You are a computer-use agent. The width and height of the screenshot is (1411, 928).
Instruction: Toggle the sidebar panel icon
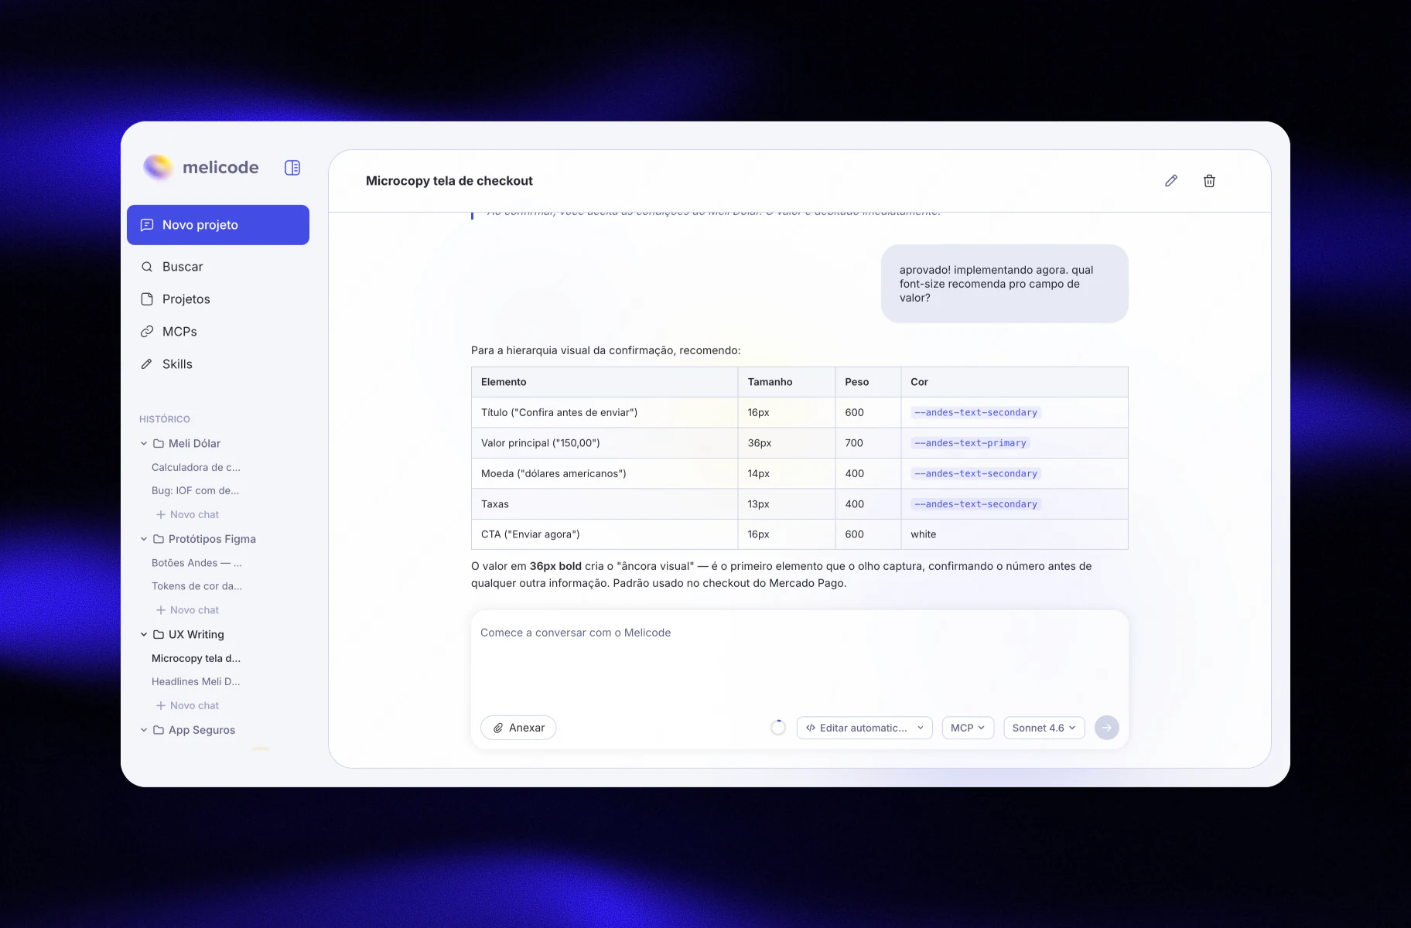pyautogui.click(x=292, y=168)
